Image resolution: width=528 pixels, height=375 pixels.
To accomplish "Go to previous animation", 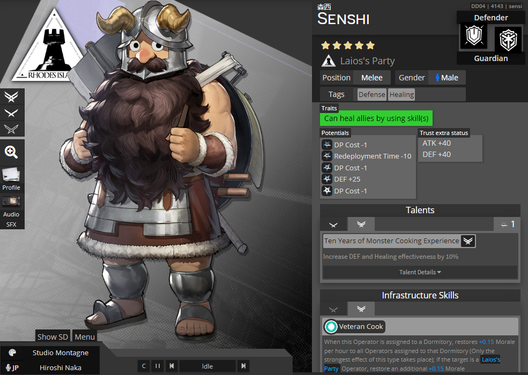I will coord(172,366).
